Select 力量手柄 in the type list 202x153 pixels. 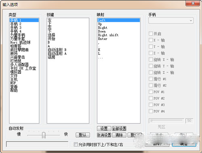coord(24,35)
